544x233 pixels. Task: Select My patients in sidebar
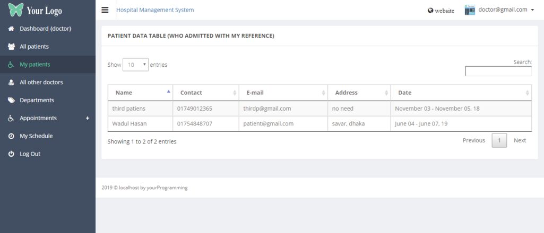click(34, 65)
